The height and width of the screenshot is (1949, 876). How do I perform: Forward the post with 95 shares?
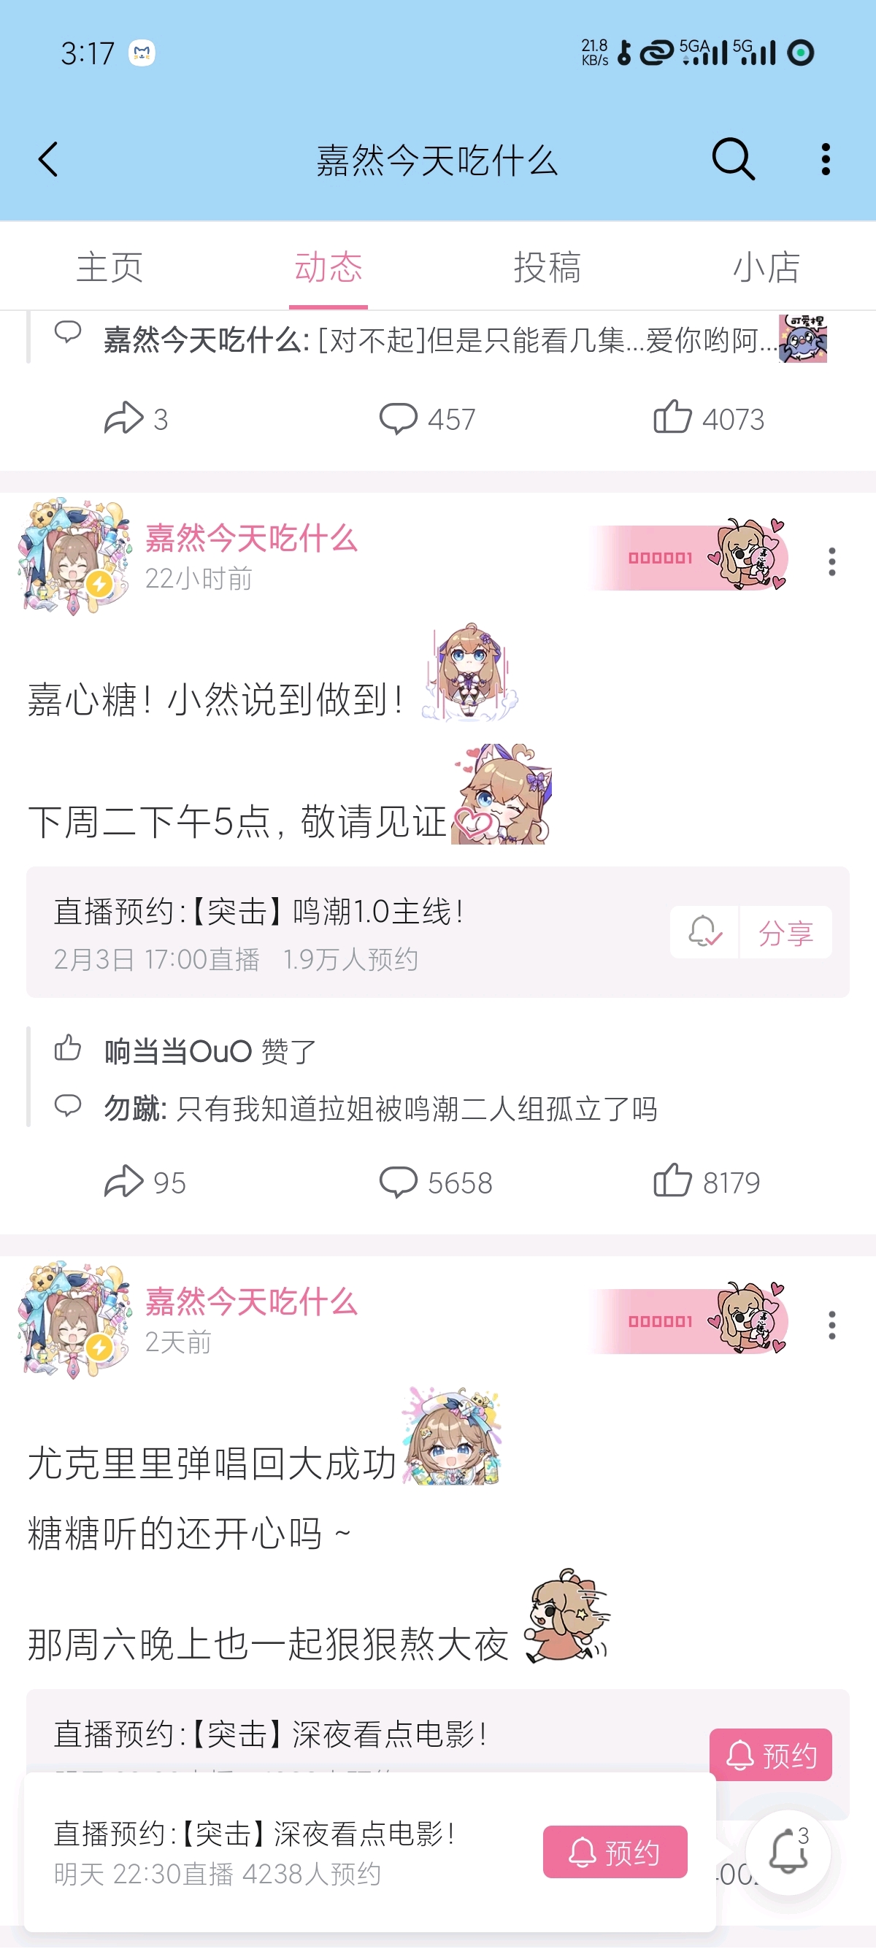[x=145, y=1182]
